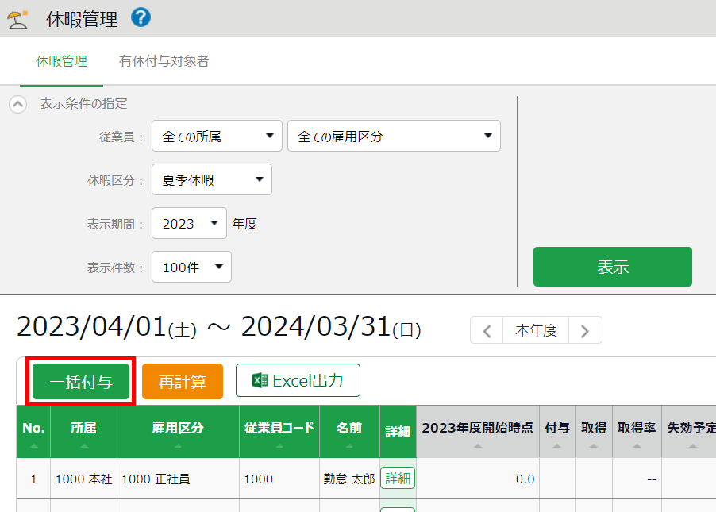Click the orange 再計算 button
Image resolution: width=716 pixels, height=512 pixels.
click(x=183, y=381)
